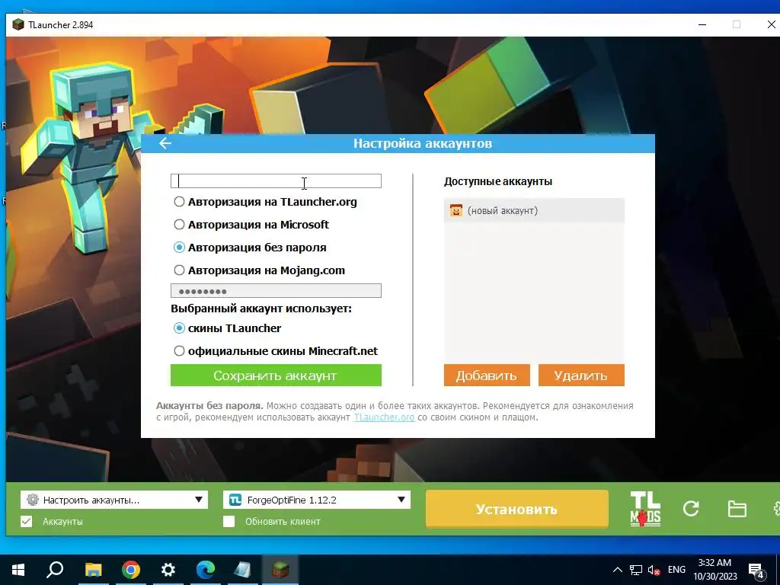Click the muted volume tray icon
Viewport: 780px width, 585px height.
654,570
